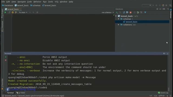Open the Edit menu

point(8,2)
